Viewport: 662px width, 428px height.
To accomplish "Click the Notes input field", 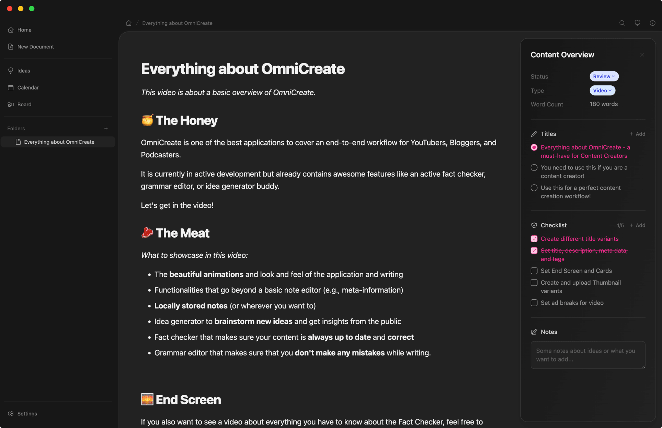I will (587, 355).
